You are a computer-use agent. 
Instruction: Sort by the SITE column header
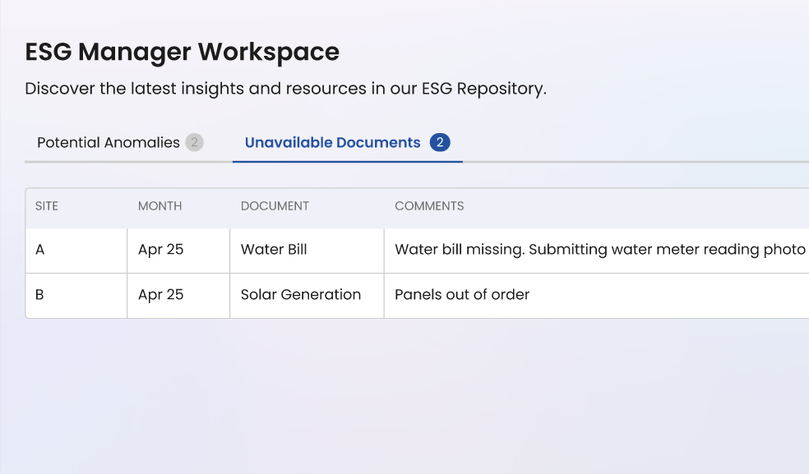click(x=47, y=206)
